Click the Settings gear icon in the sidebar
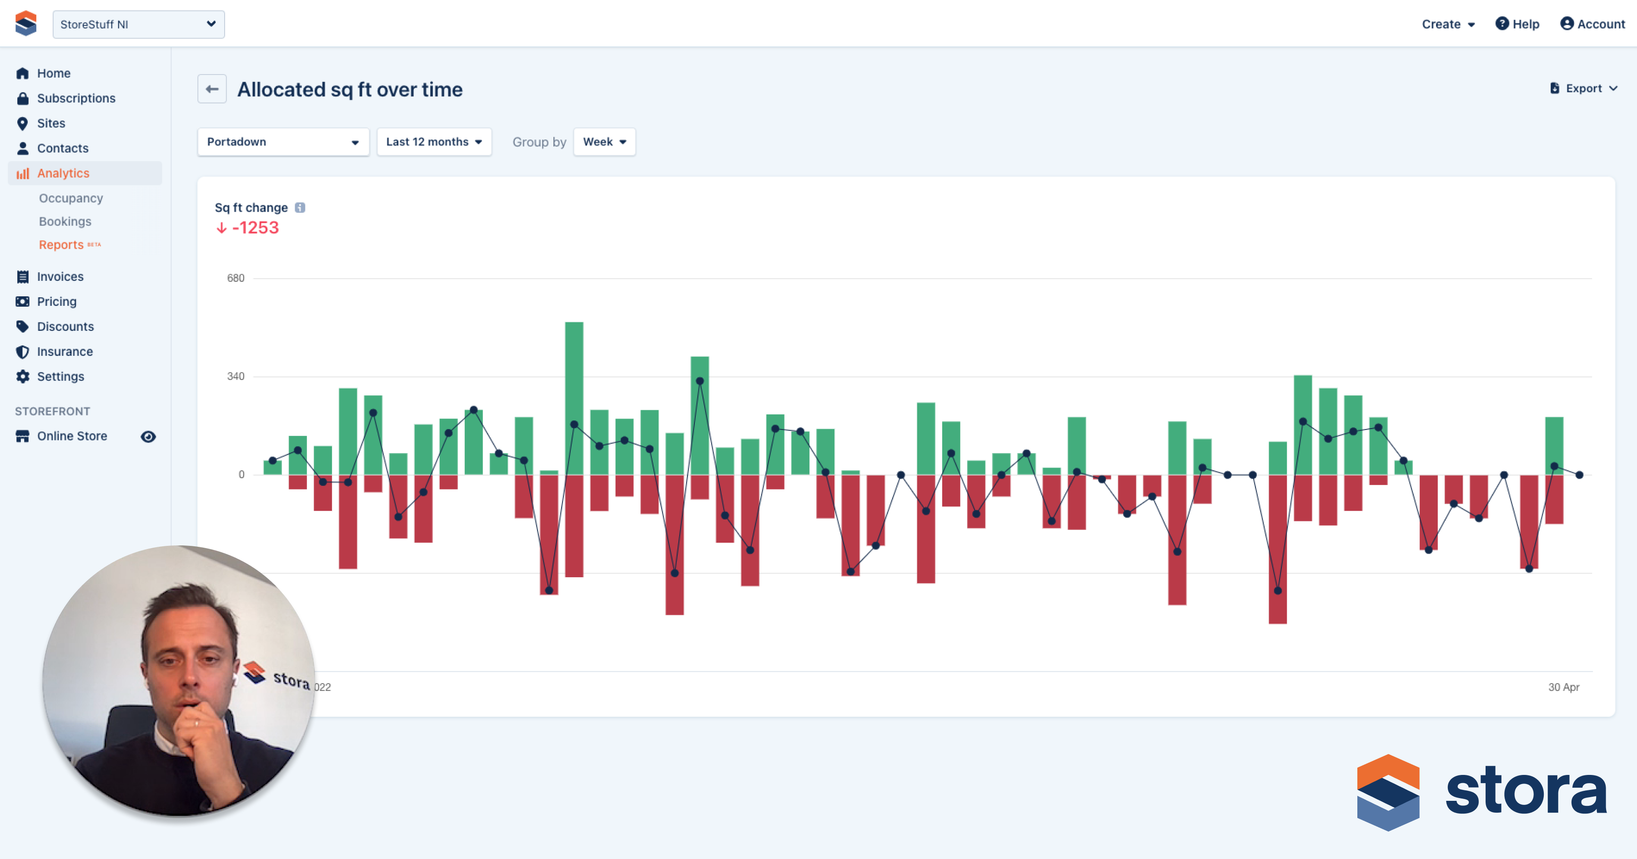This screenshot has width=1637, height=859. pos(23,376)
